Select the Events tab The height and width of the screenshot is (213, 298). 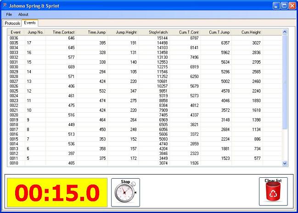coord(30,23)
